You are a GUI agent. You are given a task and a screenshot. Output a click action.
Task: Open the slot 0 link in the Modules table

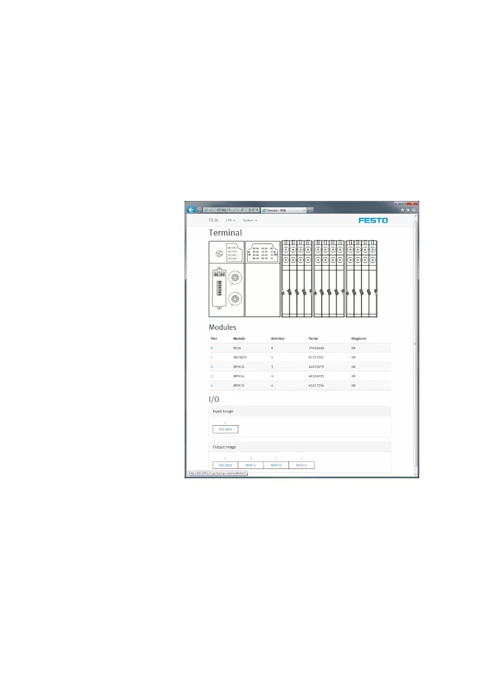212,348
